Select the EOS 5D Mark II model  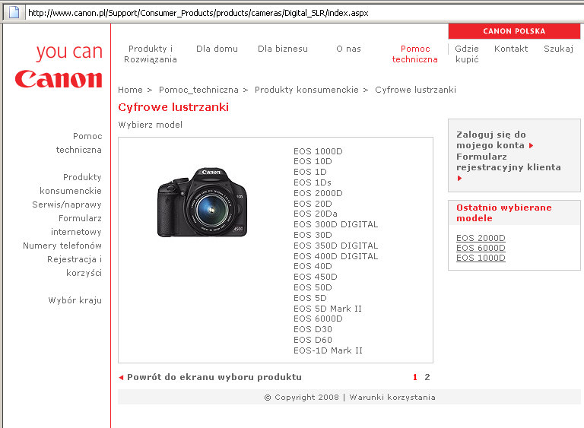click(x=328, y=309)
